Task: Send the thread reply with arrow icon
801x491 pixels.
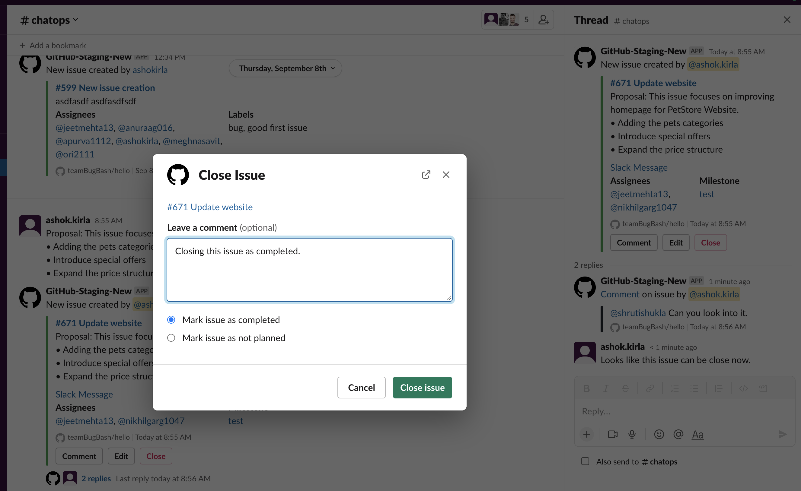Action: click(x=783, y=435)
